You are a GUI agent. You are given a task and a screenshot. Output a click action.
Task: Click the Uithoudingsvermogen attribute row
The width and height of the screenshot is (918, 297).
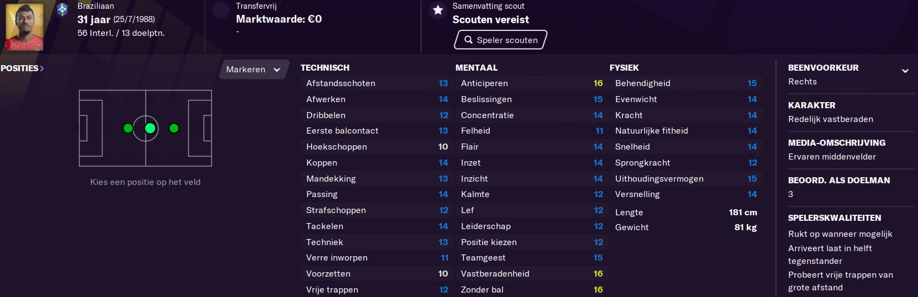(x=685, y=179)
